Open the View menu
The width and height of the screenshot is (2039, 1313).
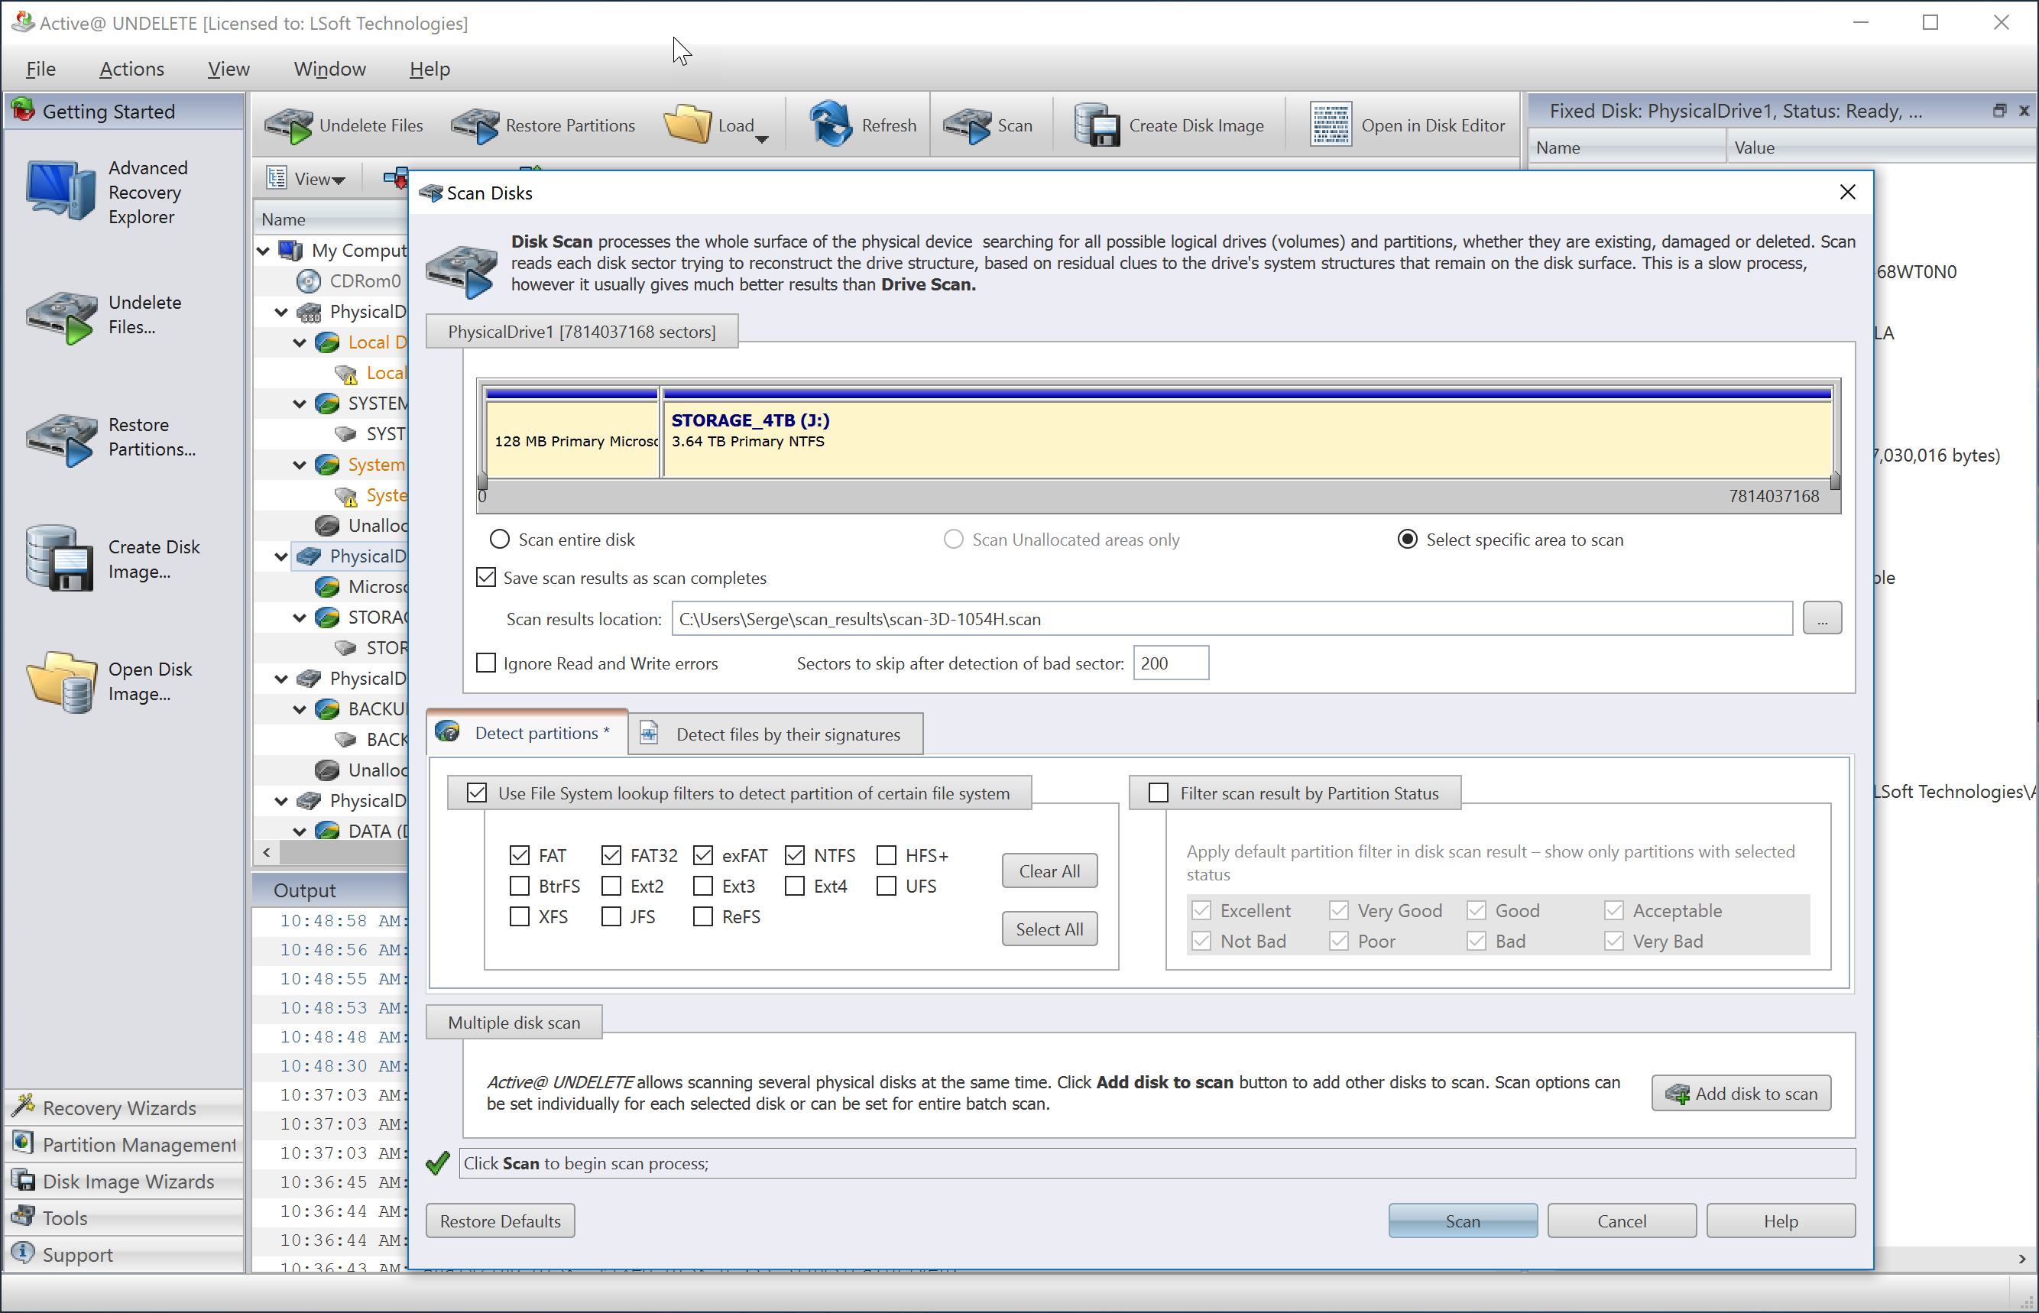click(228, 68)
